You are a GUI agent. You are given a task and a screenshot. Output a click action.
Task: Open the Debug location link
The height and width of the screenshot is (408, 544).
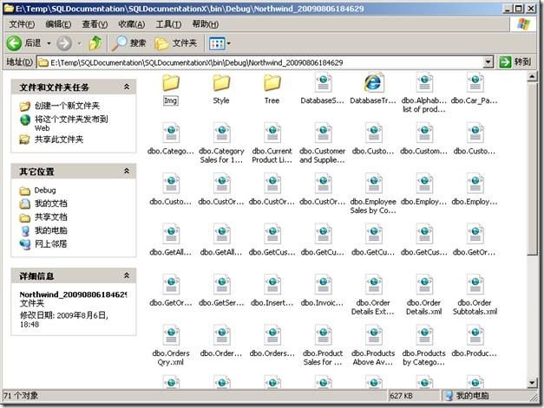click(45, 191)
